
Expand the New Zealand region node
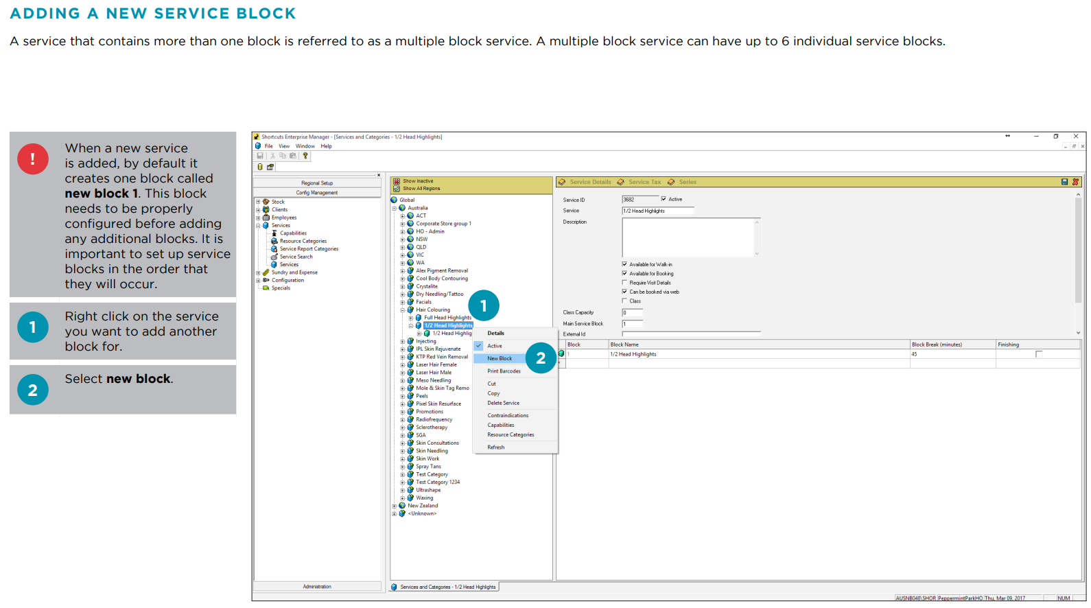point(395,506)
